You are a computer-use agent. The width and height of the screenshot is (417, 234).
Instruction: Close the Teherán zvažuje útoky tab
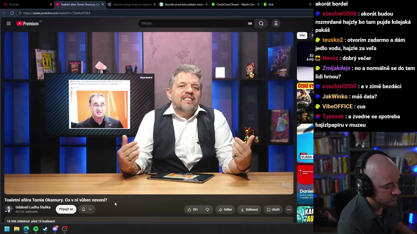pyautogui.click(x=154, y=5)
